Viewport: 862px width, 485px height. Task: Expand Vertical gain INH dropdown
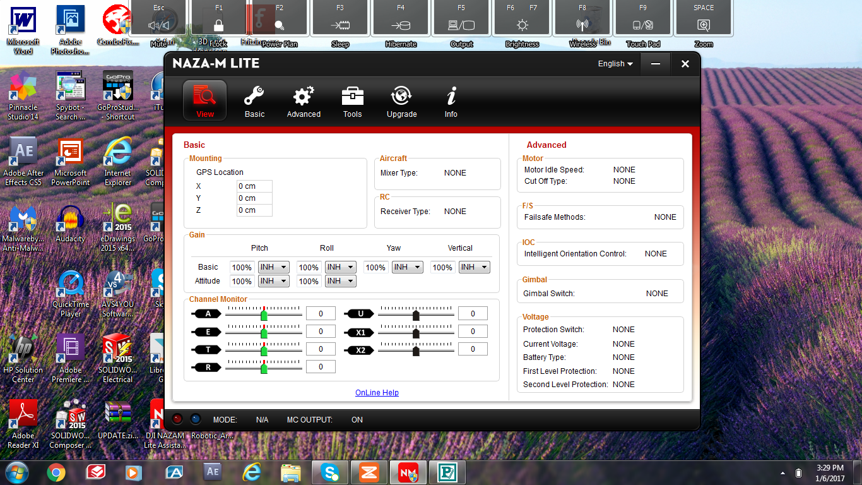point(474,267)
